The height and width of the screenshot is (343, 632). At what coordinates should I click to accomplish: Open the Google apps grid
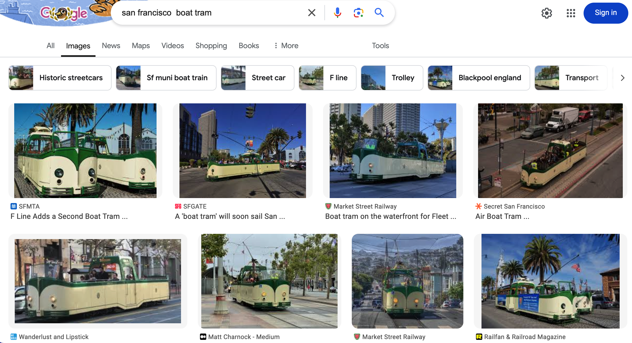click(x=571, y=13)
